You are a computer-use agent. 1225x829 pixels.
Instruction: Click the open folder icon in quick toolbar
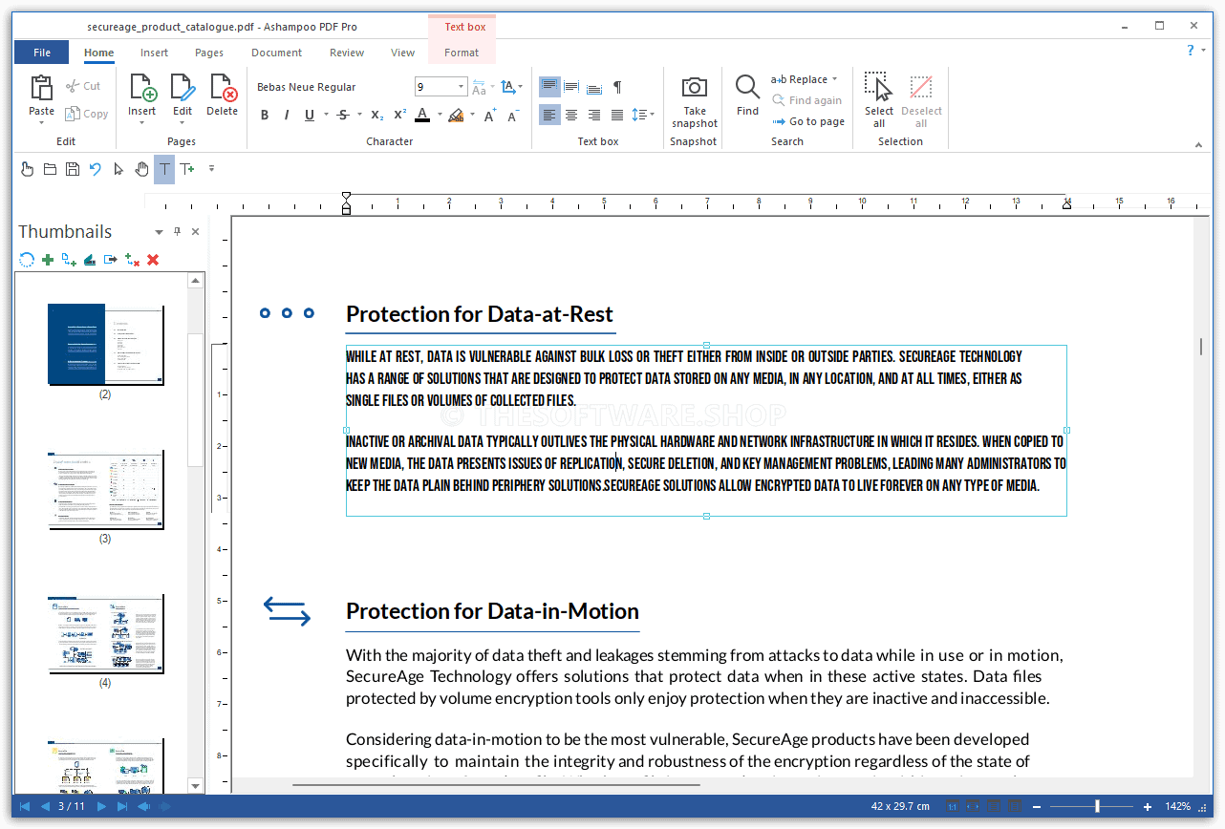click(x=50, y=169)
